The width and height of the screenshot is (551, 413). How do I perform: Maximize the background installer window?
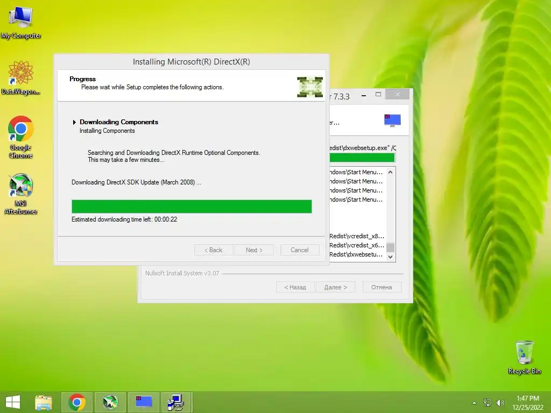point(378,95)
